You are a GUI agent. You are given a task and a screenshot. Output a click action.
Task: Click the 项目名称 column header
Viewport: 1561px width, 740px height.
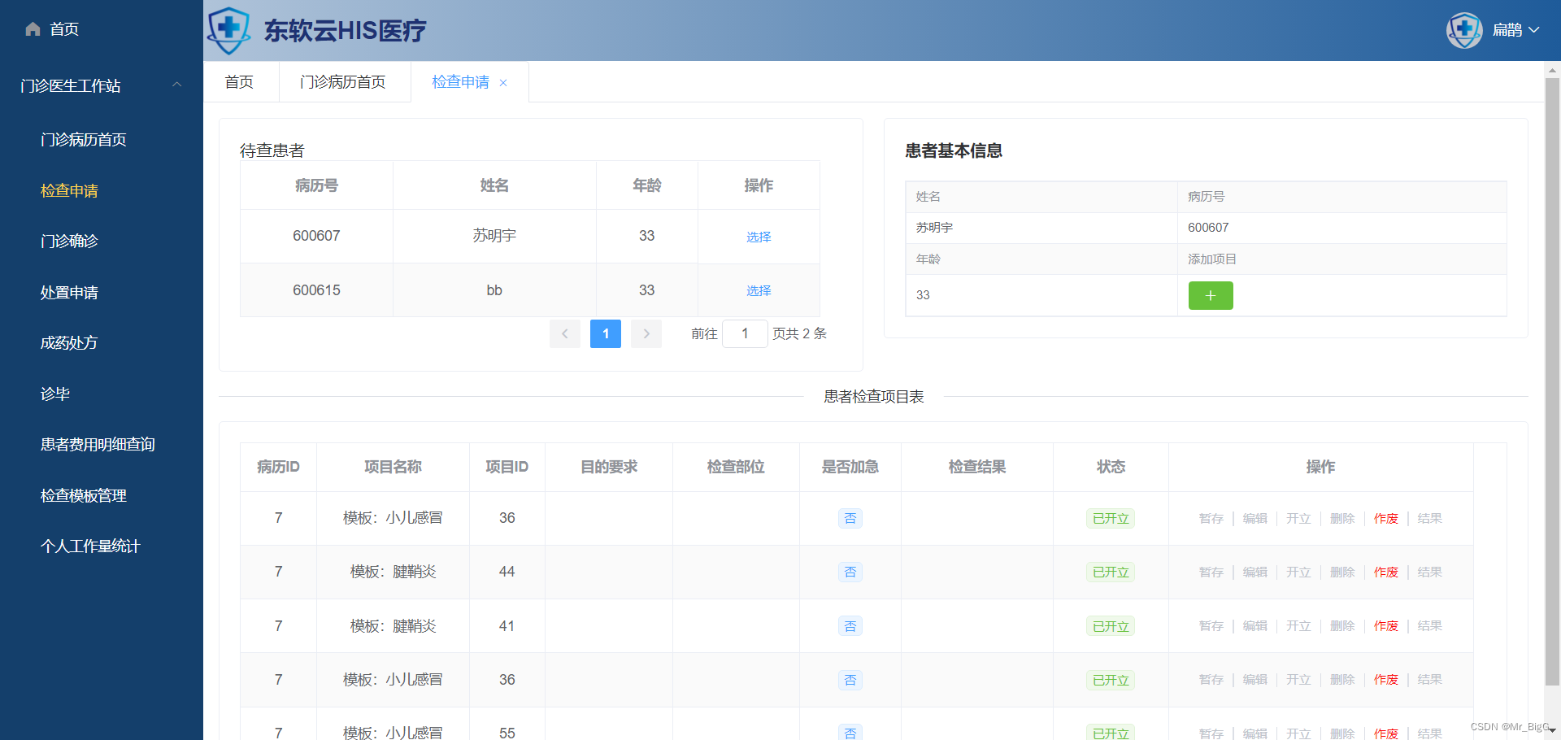click(x=393, y=467)
